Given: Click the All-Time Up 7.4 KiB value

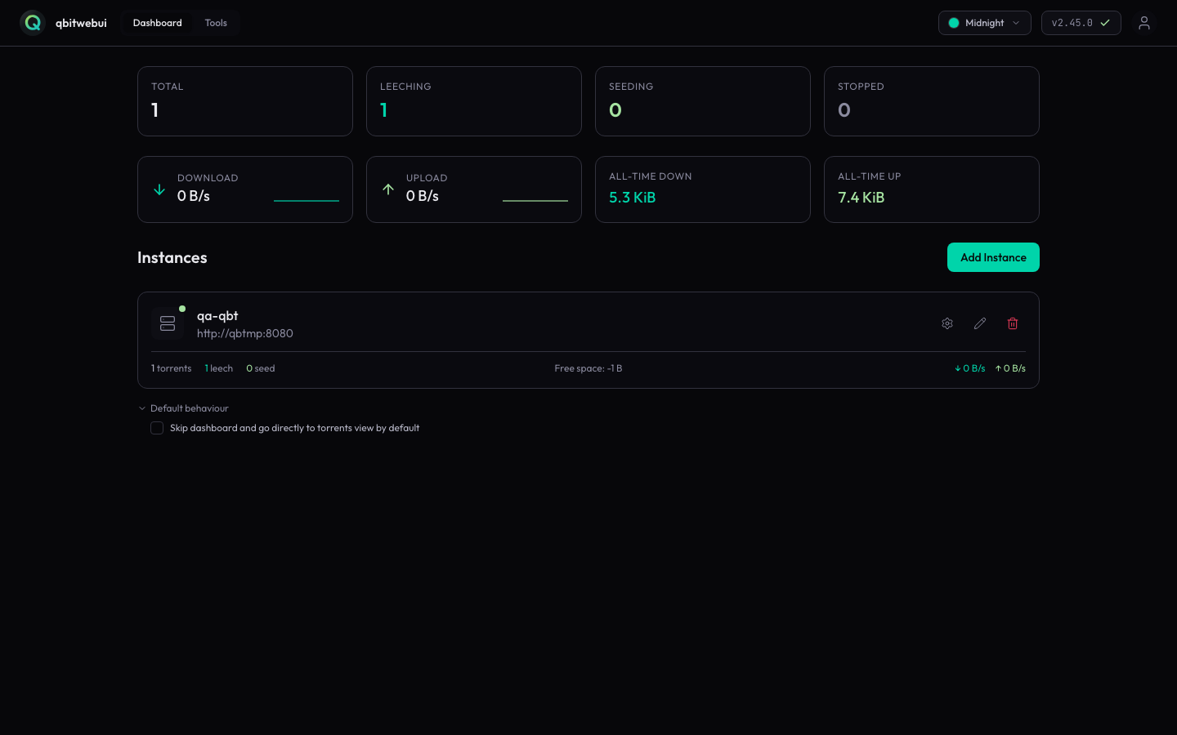Looking at the screenshot, I should [x=861, y=198].
